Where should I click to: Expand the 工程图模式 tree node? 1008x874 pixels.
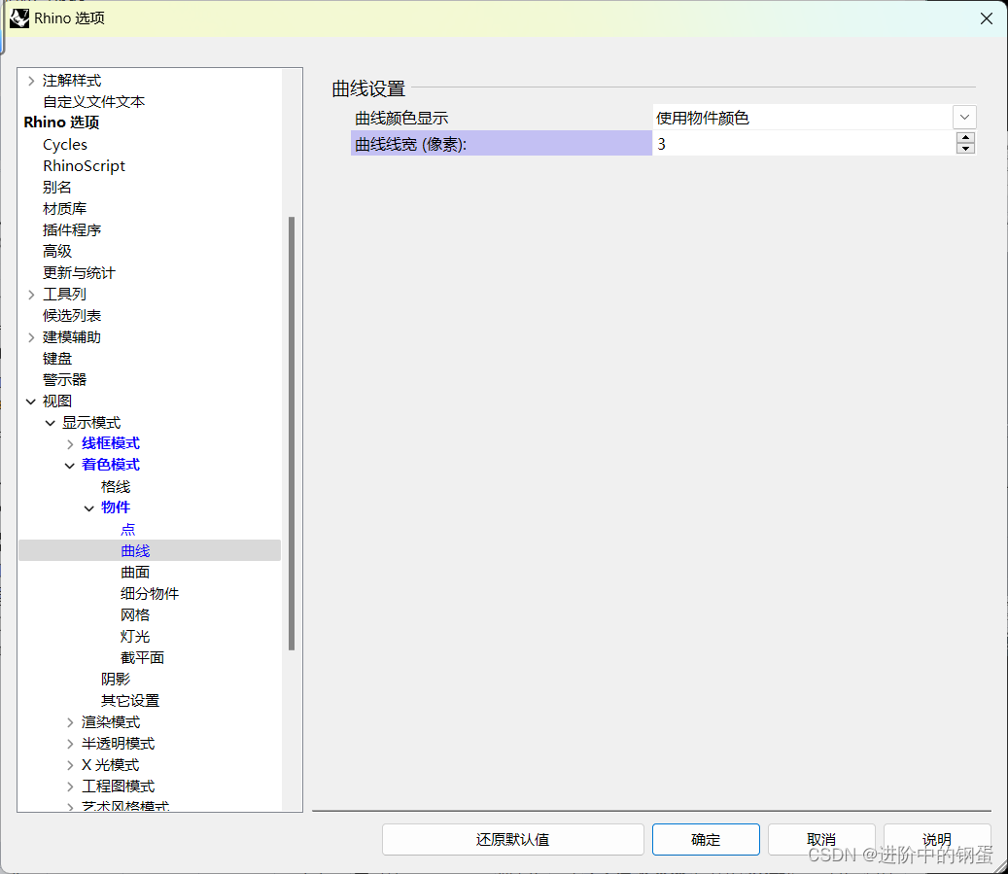[x=70, y=787]
